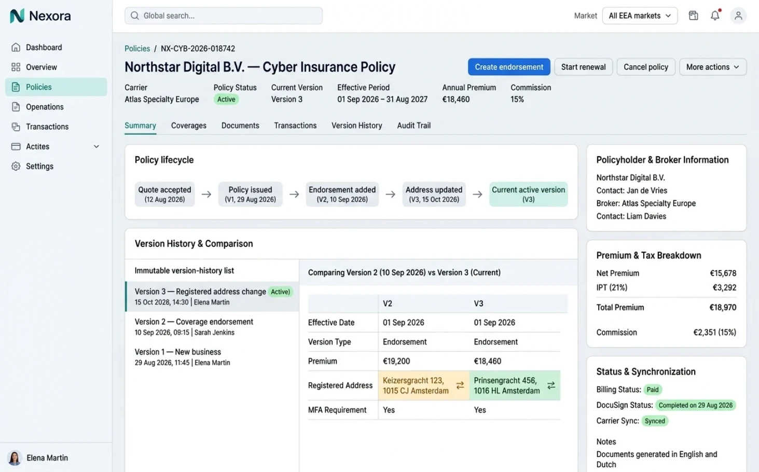Select the Overview grid icon

click(x=16, y=67)
